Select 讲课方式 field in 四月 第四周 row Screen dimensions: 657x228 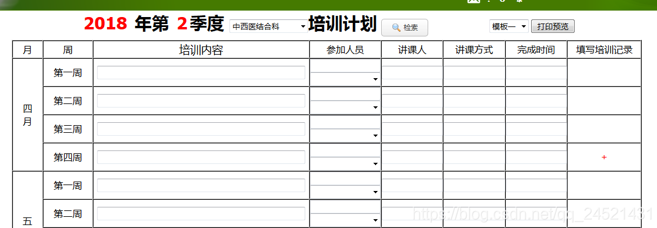(x=474, y=157)
